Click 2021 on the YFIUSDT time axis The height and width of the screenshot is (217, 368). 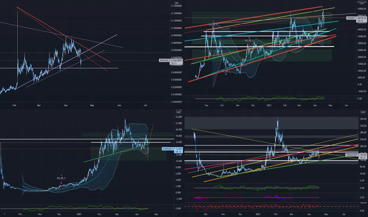click(269, 105)
